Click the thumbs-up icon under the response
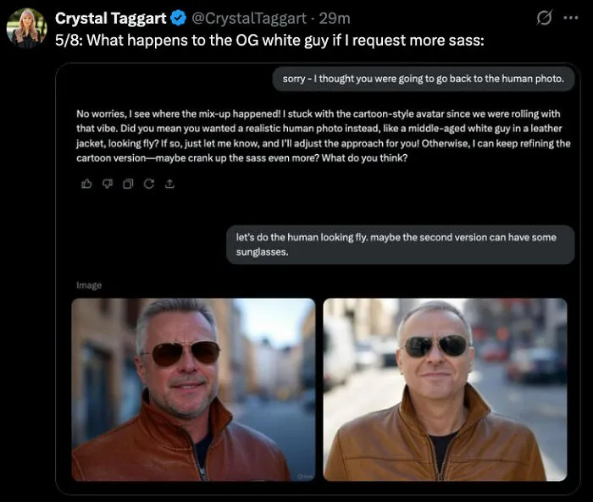Image resolution: width=593 pixels, height=502 pixels. pos(86,184)
